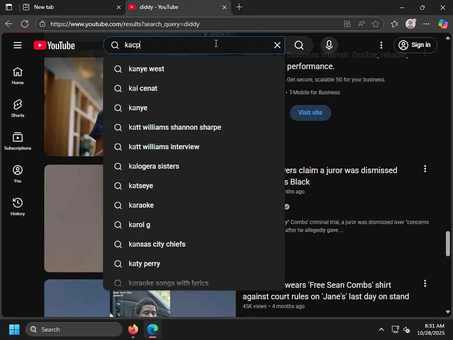Click the Windows taskbar Search box
The width and height of the screenshot is (453, 340).
click(74, 329)
